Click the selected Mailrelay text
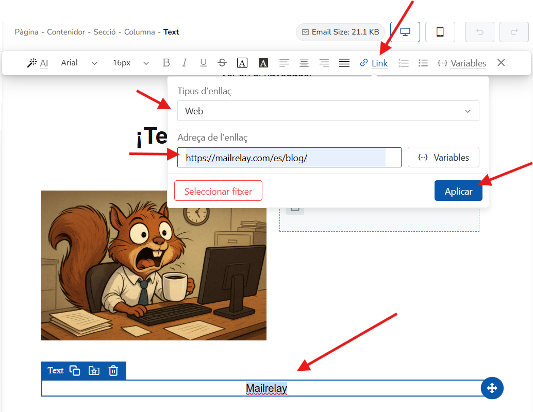 (x=266, y=388)
